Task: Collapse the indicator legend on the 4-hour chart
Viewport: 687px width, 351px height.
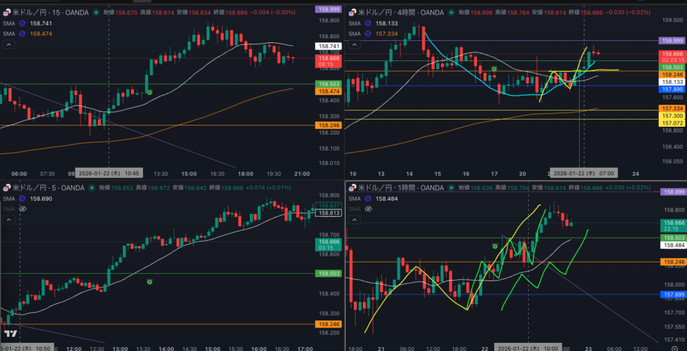Action: click(354, 45)
